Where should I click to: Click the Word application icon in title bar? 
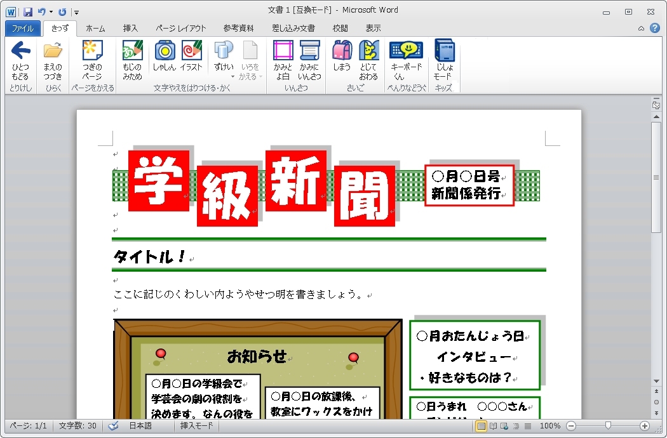pyautogui.click(x=11, y=11)
